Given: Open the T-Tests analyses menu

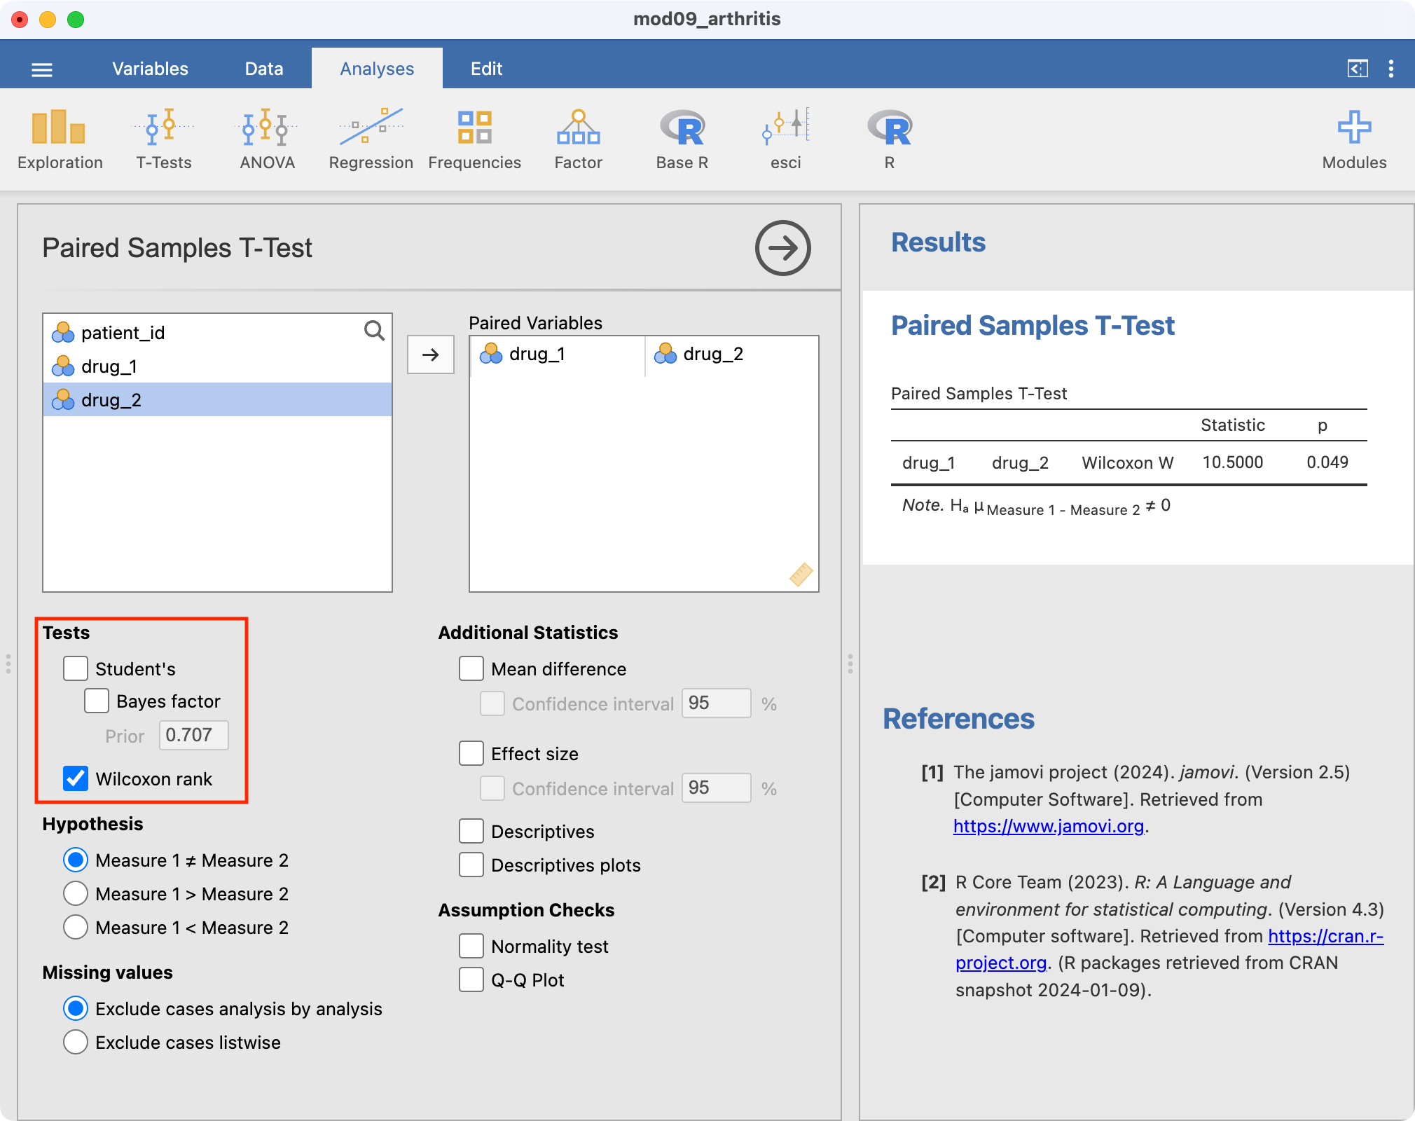Looking at the screenshot, I should 163,139.
